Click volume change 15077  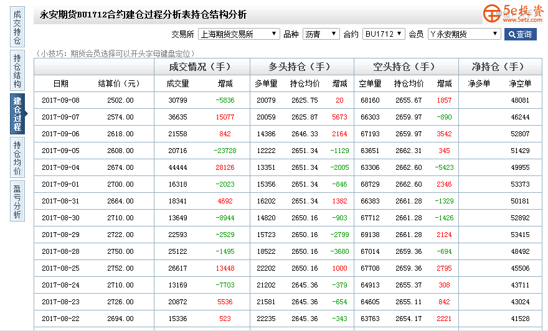(x=225, y=118)
